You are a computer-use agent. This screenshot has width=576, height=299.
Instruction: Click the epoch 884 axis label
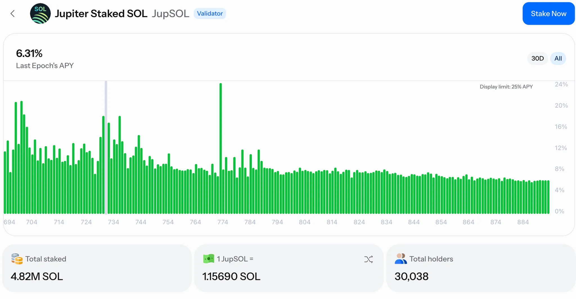point(523,222)
